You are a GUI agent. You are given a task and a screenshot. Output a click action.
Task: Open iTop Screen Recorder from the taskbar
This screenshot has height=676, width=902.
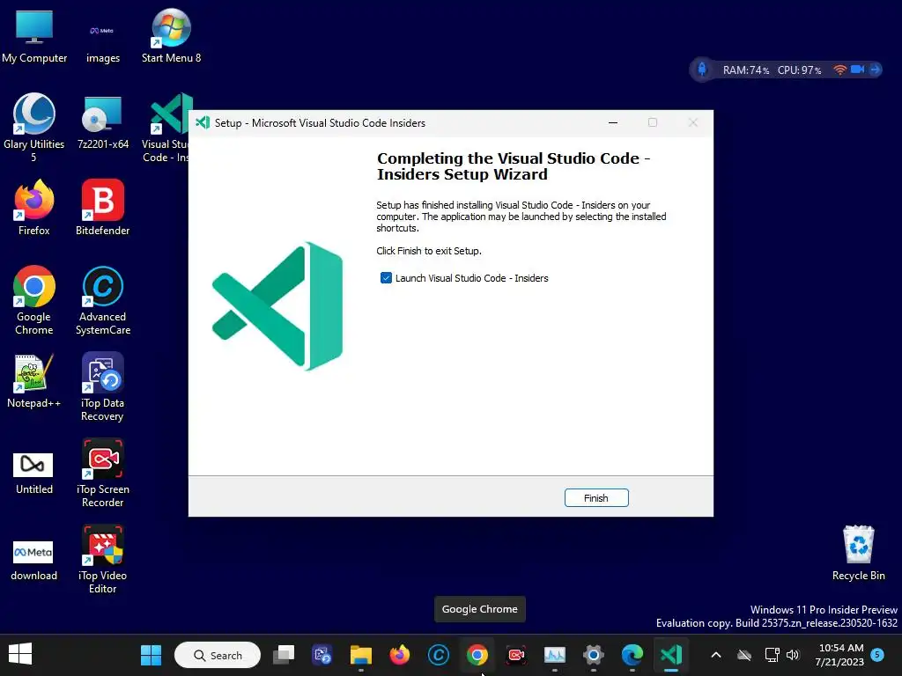coord(516,655)
